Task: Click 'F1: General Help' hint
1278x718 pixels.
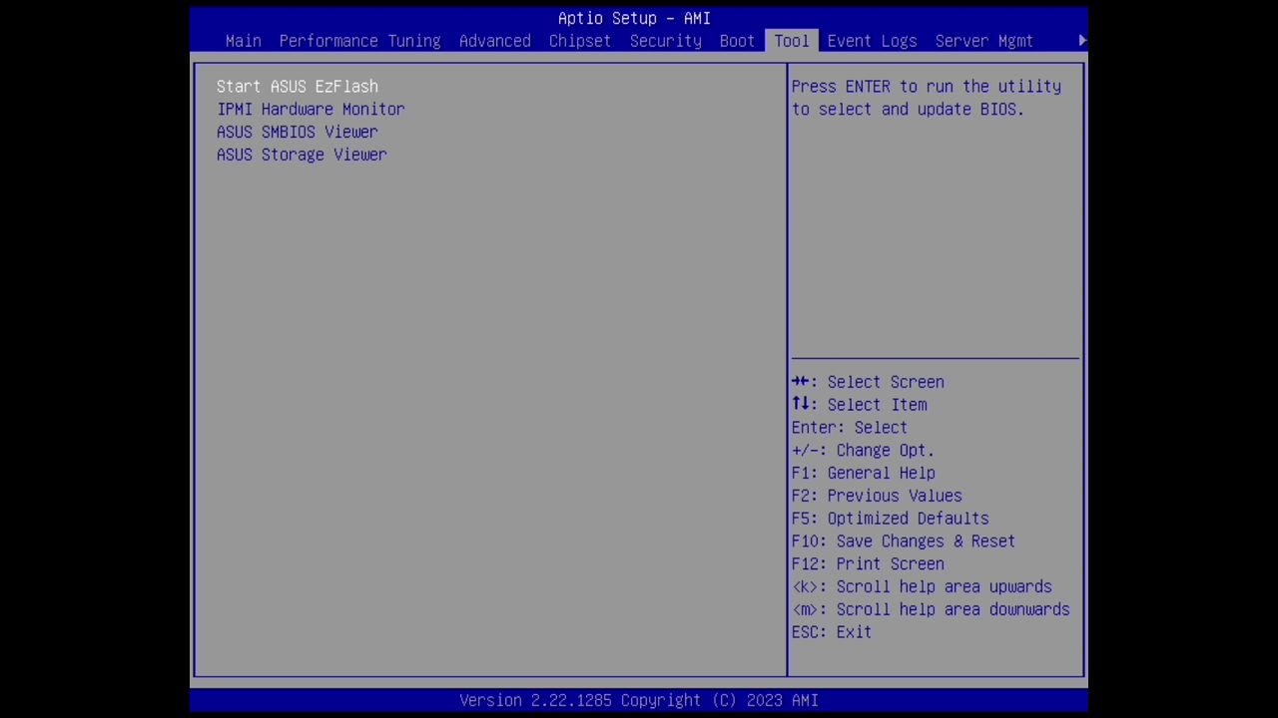Action: [x=863, y=474]
